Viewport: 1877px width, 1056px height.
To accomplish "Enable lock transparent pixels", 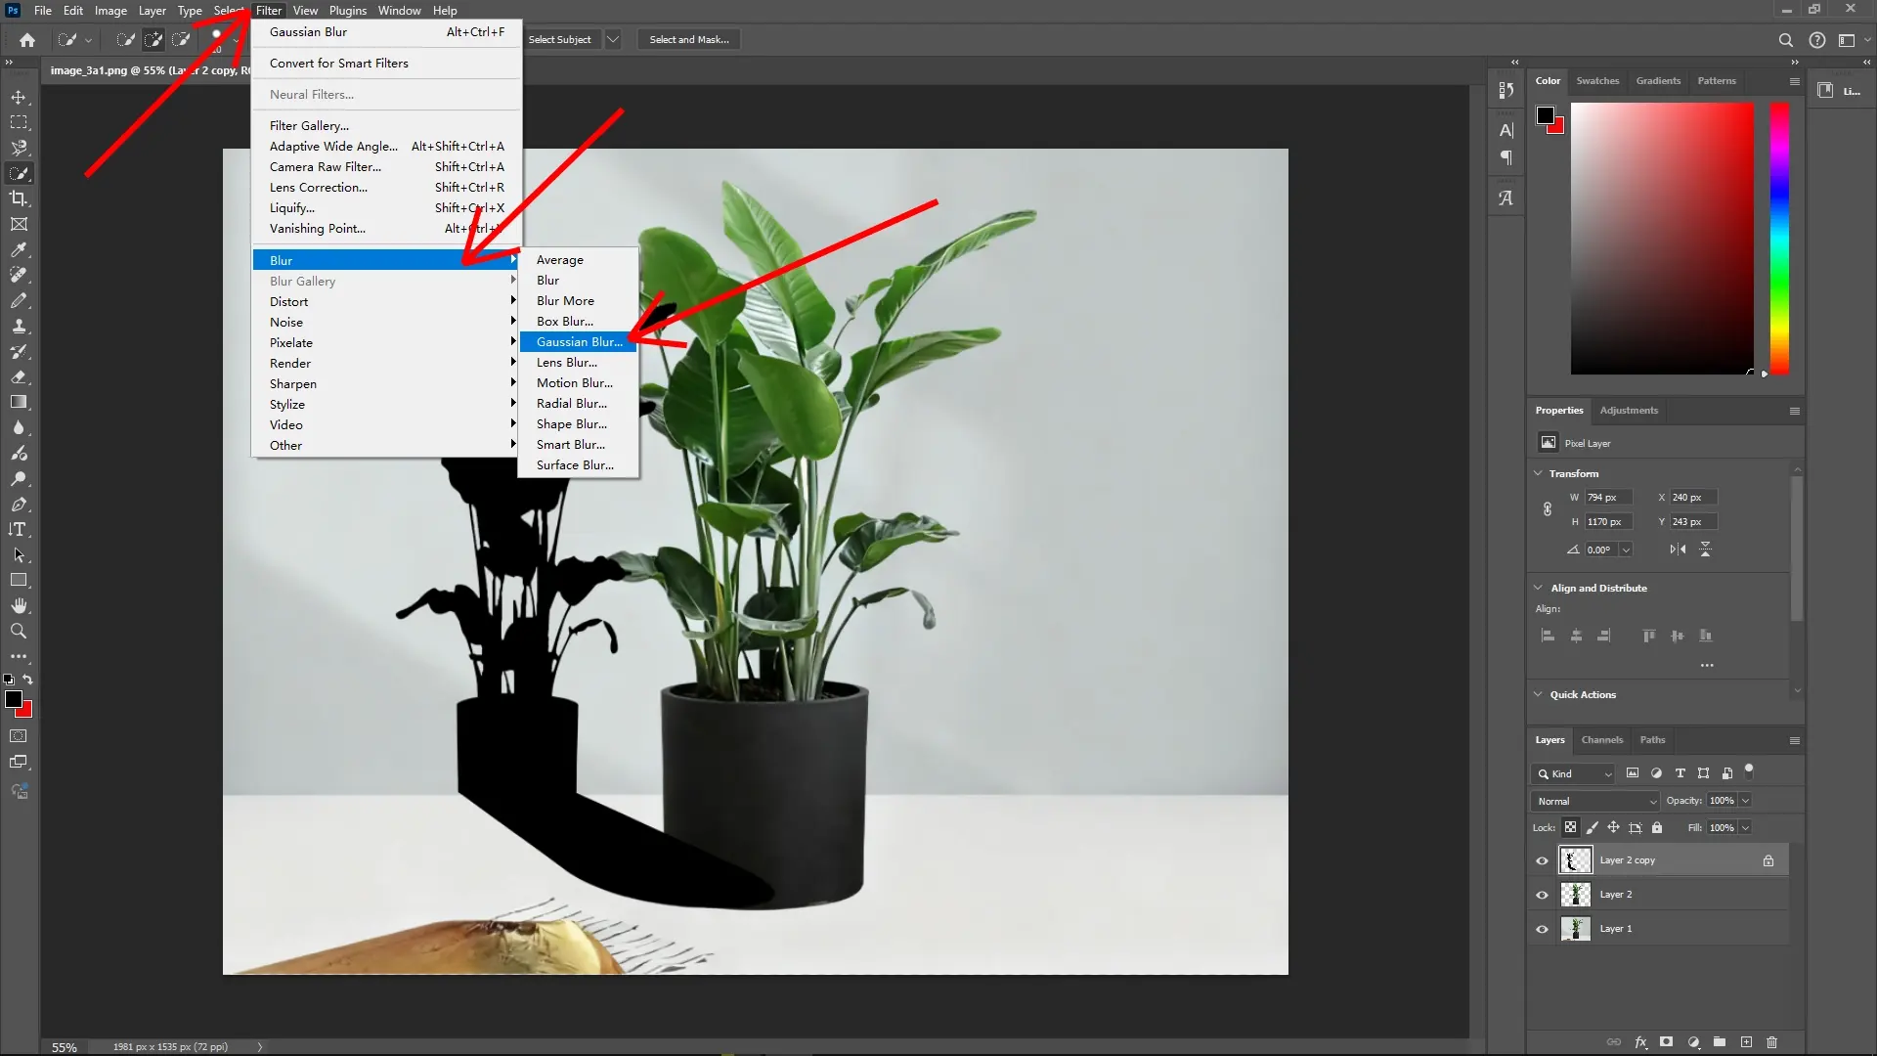I will (1571, 827).
